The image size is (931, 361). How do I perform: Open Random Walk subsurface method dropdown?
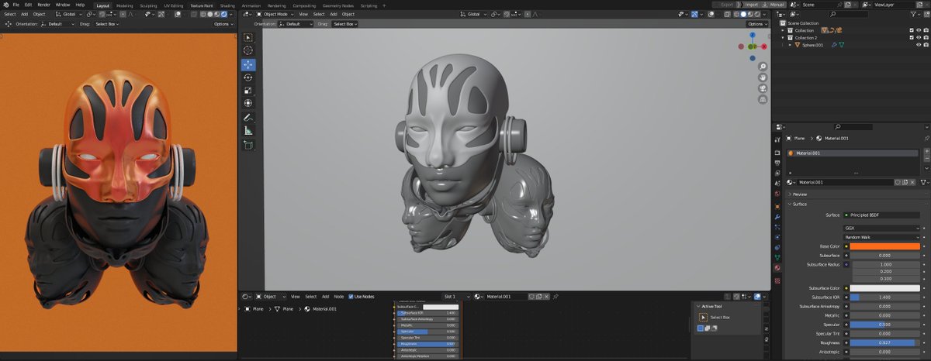[x=881, y=237]
